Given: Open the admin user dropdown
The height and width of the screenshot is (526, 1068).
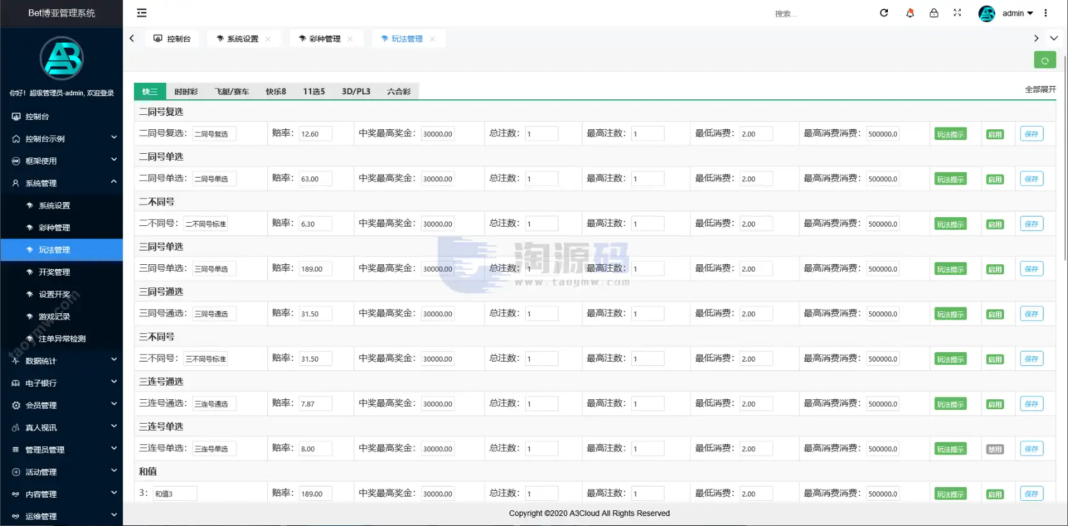Looking at the screenshot, I should click(1017, 13).
